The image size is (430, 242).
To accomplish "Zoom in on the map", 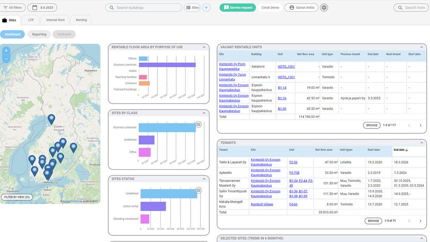I will 6,51.
